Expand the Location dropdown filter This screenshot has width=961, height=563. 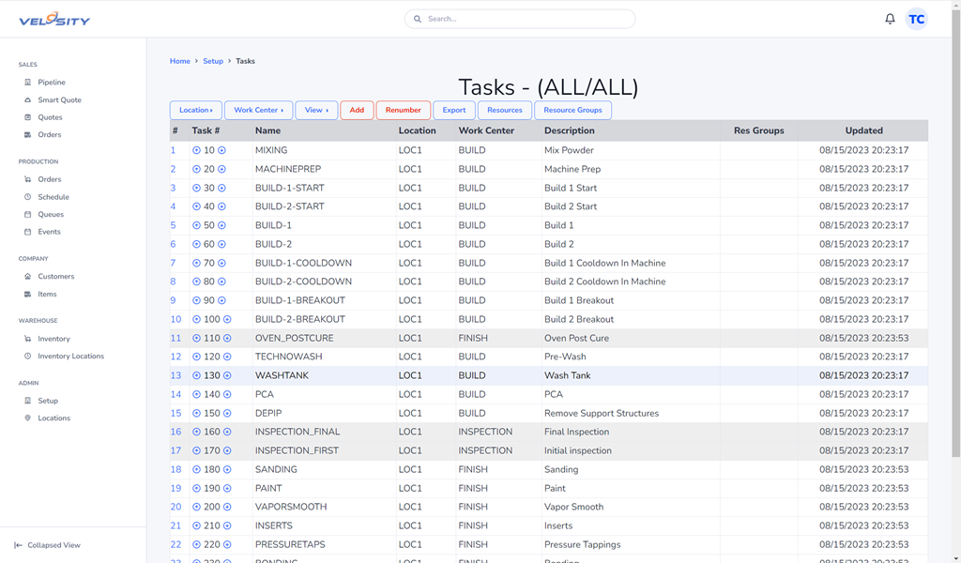click(196, 110)
